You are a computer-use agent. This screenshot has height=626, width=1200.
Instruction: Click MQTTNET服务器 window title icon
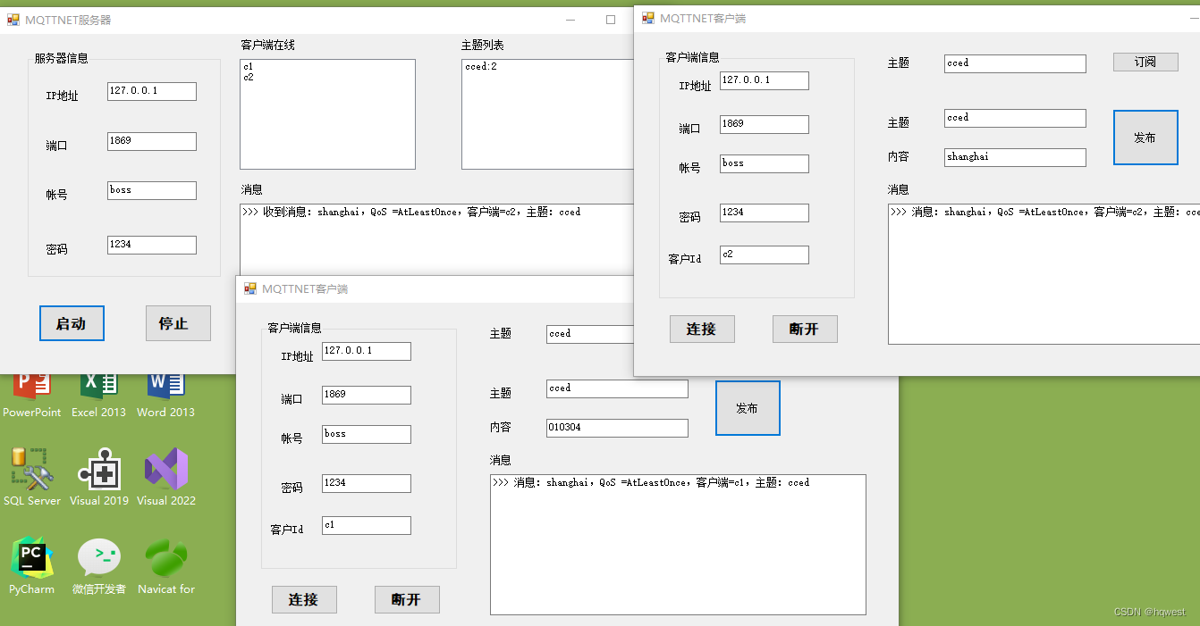[13, 20]
